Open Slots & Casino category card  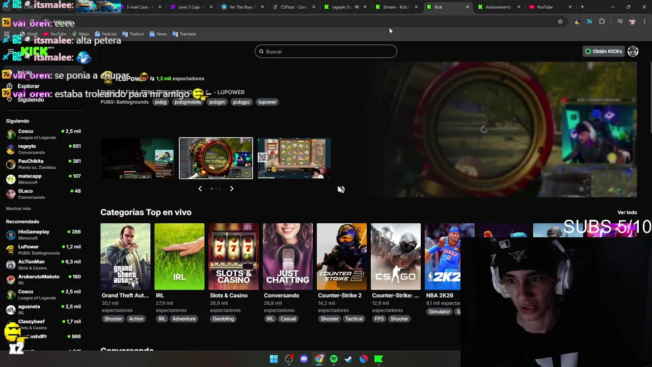point(233,256)
